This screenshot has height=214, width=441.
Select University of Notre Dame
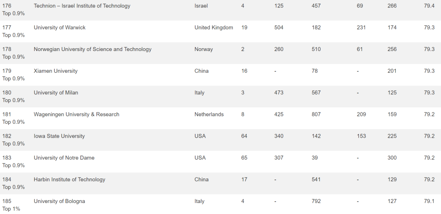point(64,158)
